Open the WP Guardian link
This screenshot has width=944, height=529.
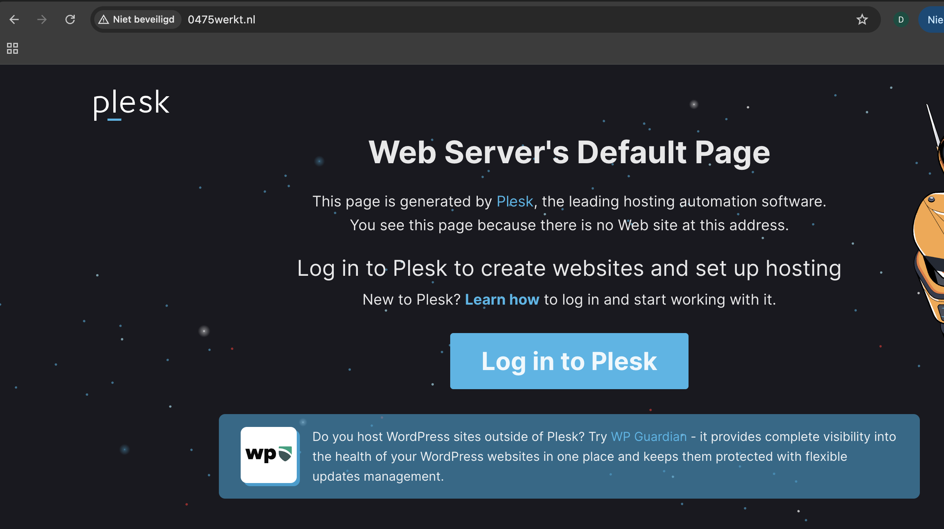(x=648, y=437)
